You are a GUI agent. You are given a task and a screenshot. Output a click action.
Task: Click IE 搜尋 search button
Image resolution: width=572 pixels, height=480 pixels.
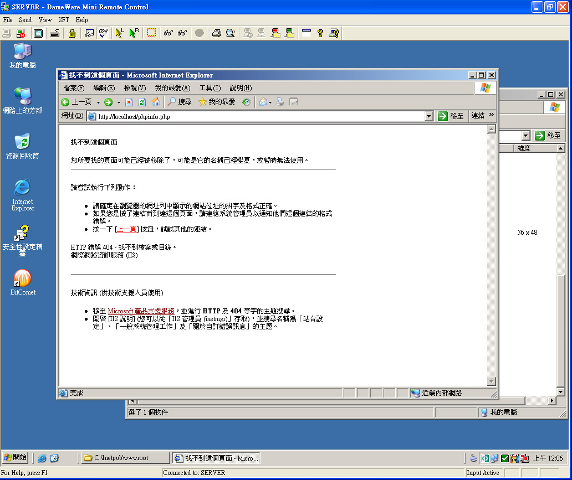(179, 102)
